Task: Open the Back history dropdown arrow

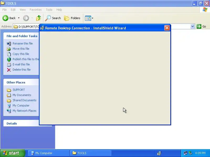Action: [x=19, y=18]
